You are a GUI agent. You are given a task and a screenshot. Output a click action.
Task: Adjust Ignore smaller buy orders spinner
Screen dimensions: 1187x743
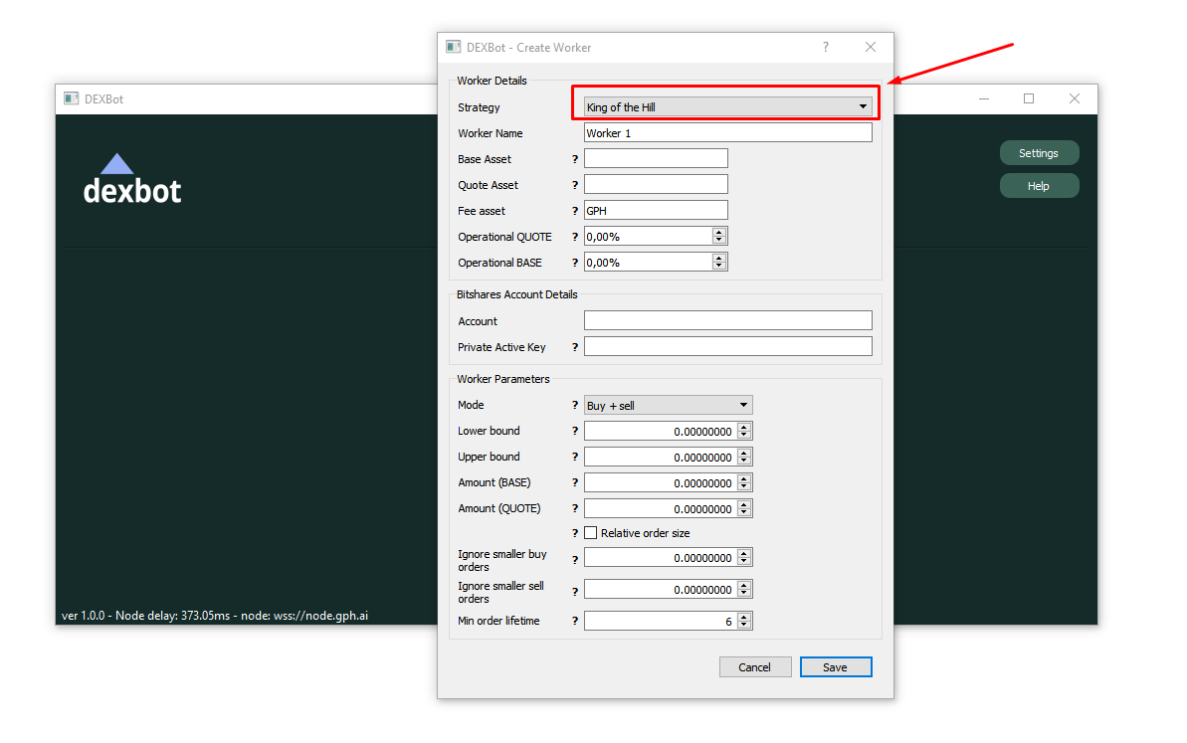[744, 557]
